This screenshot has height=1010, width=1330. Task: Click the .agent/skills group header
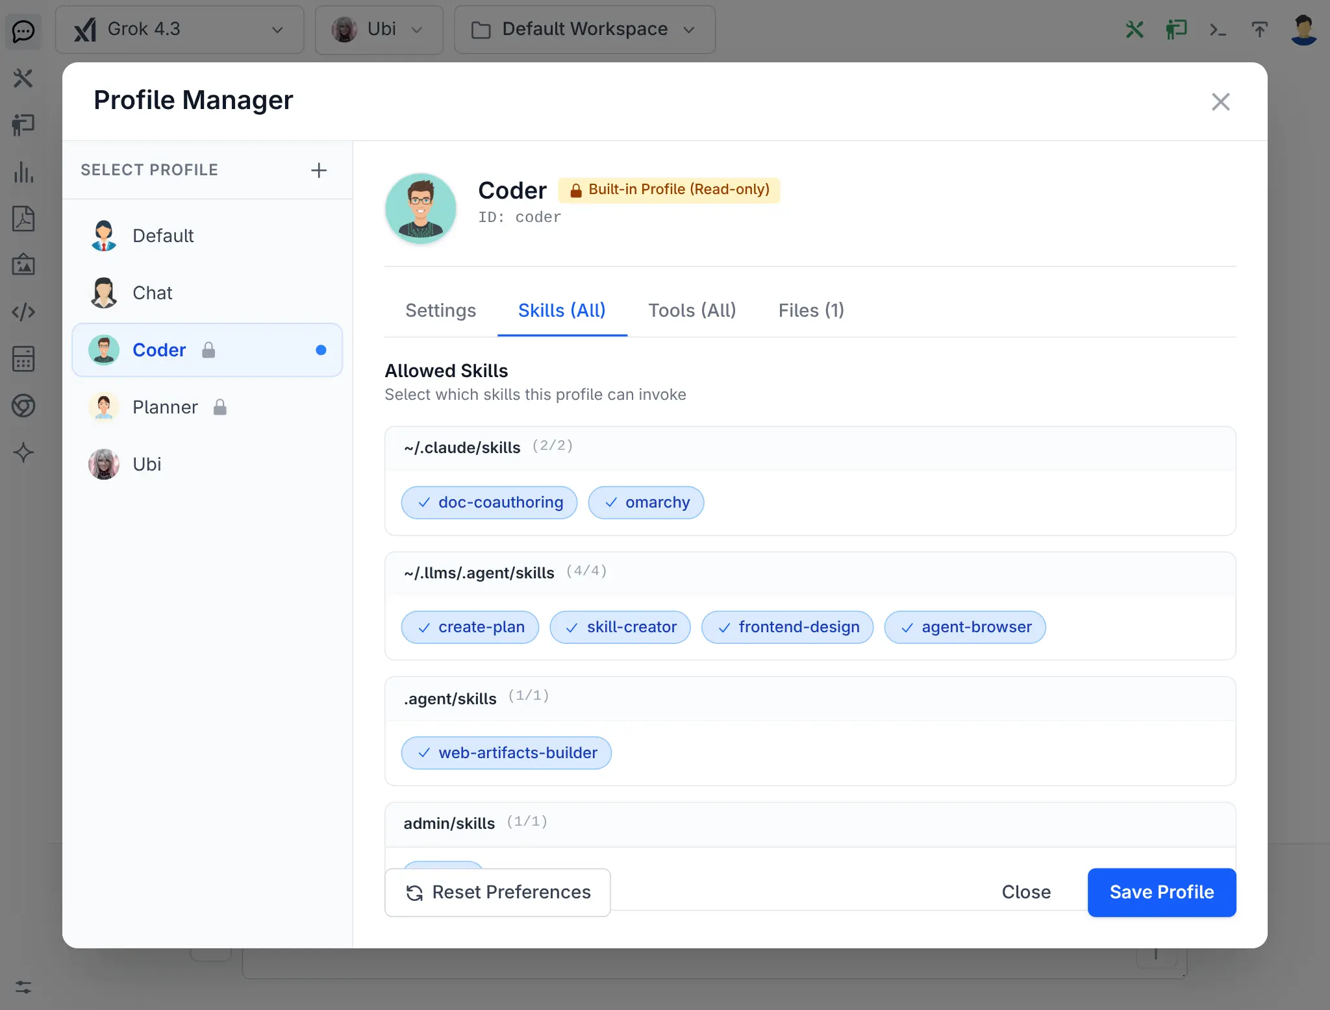point(810,698)
